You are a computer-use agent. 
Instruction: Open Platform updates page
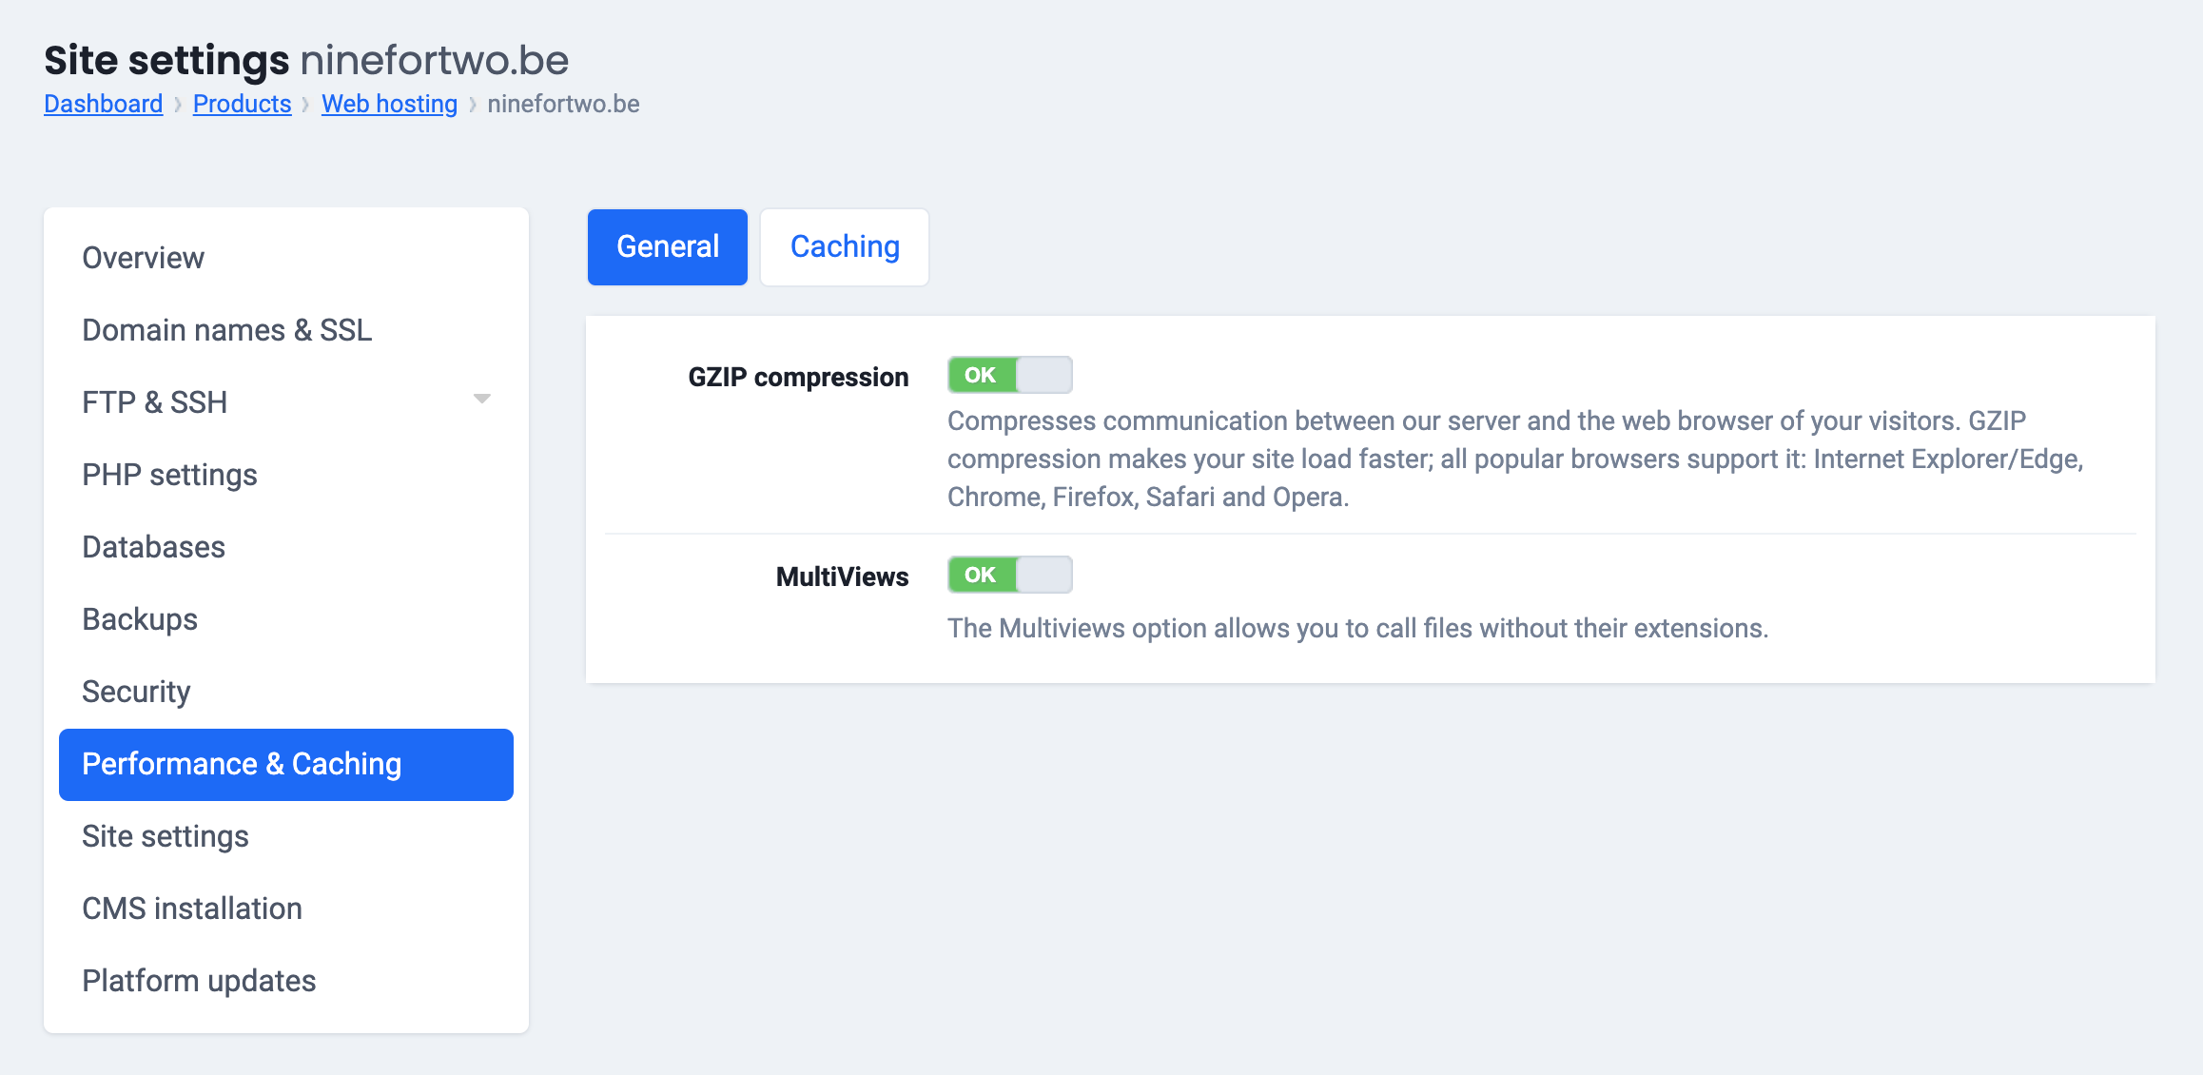199,981
